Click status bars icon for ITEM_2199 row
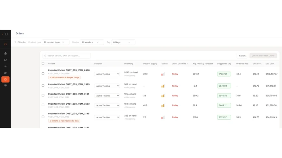This screenshot has width=282, height=158. point(163,117)
